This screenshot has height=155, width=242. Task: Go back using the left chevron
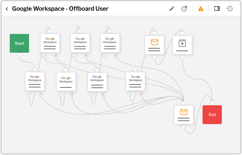point(7,9)
